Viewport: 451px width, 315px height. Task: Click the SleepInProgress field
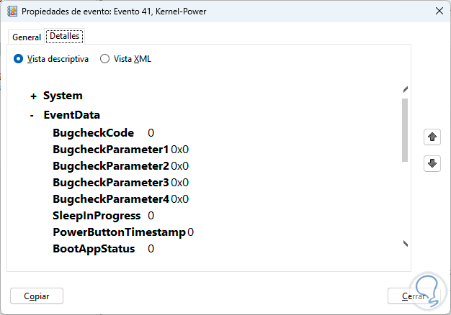pos(96,215)
